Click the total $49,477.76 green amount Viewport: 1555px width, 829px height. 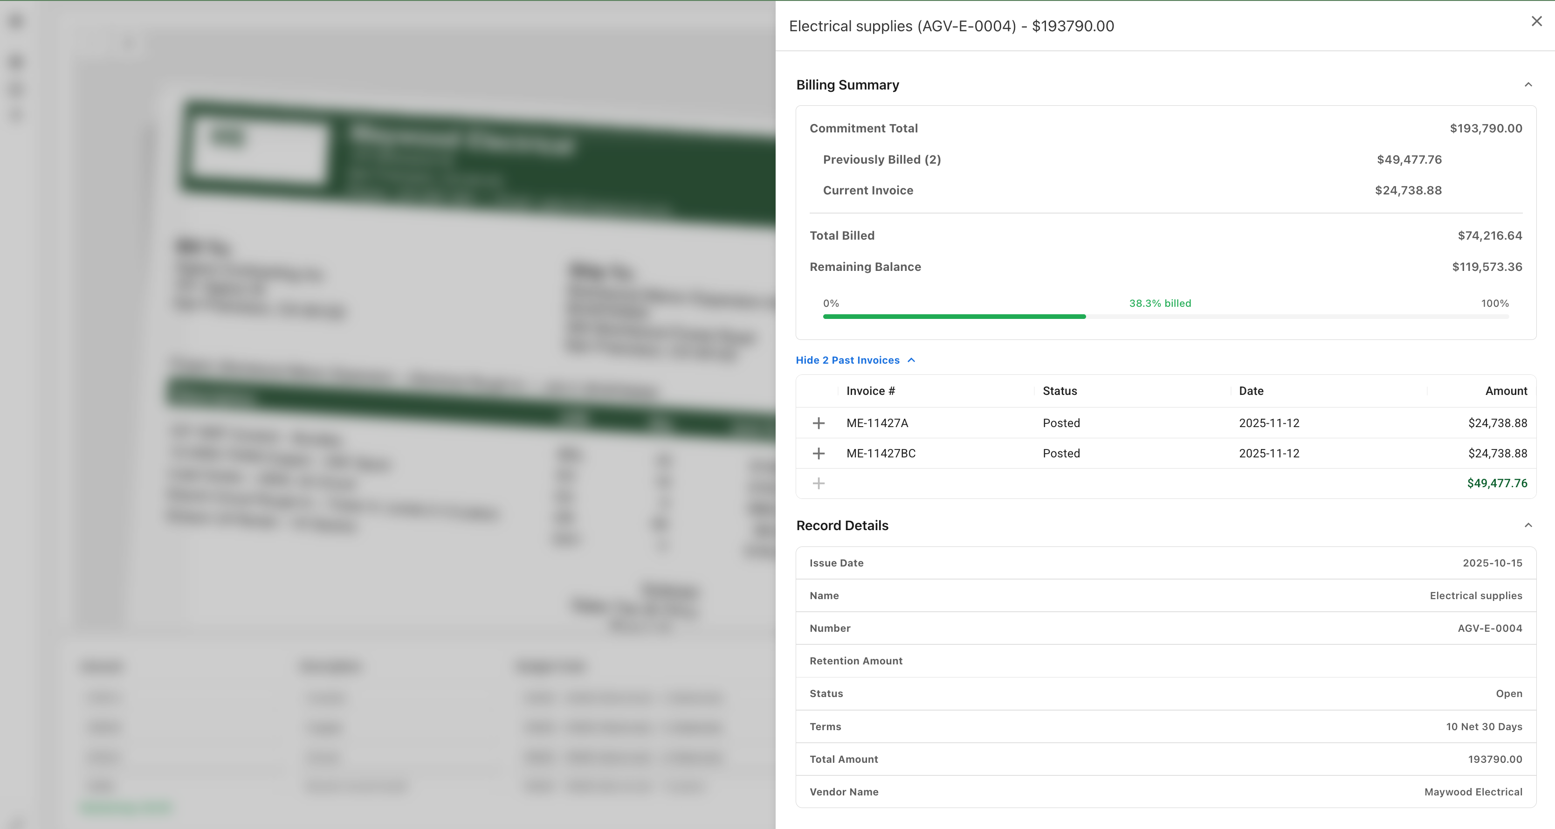pyautogui.click(x=1496, y=484)
